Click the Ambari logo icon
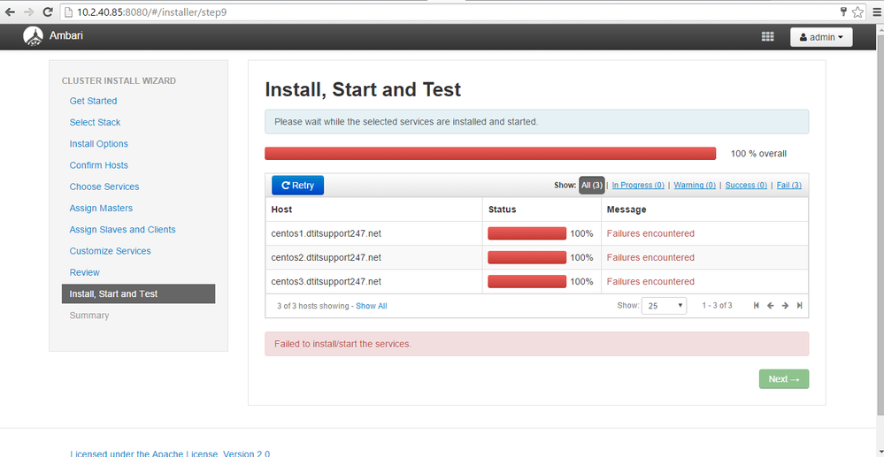This screenshot has height=457, width=884. coord(33,36)
